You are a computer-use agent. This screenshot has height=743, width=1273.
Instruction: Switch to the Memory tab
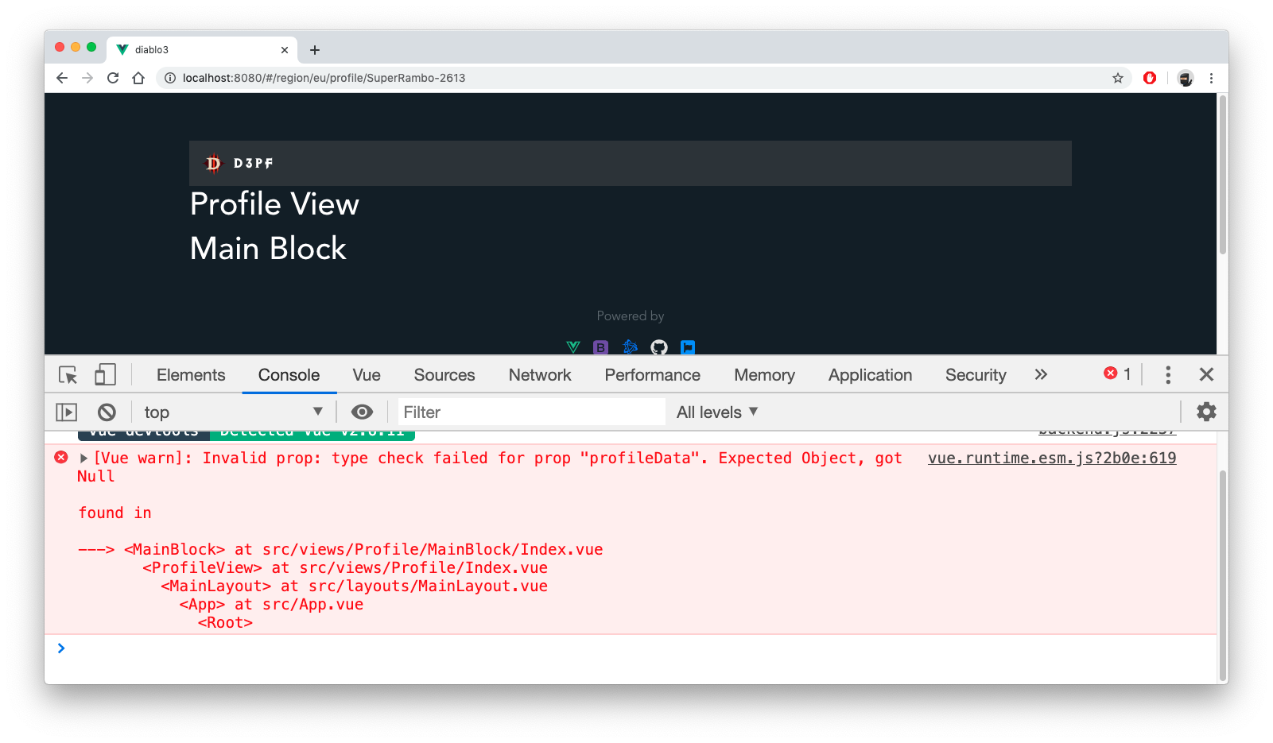click(765, 375)
